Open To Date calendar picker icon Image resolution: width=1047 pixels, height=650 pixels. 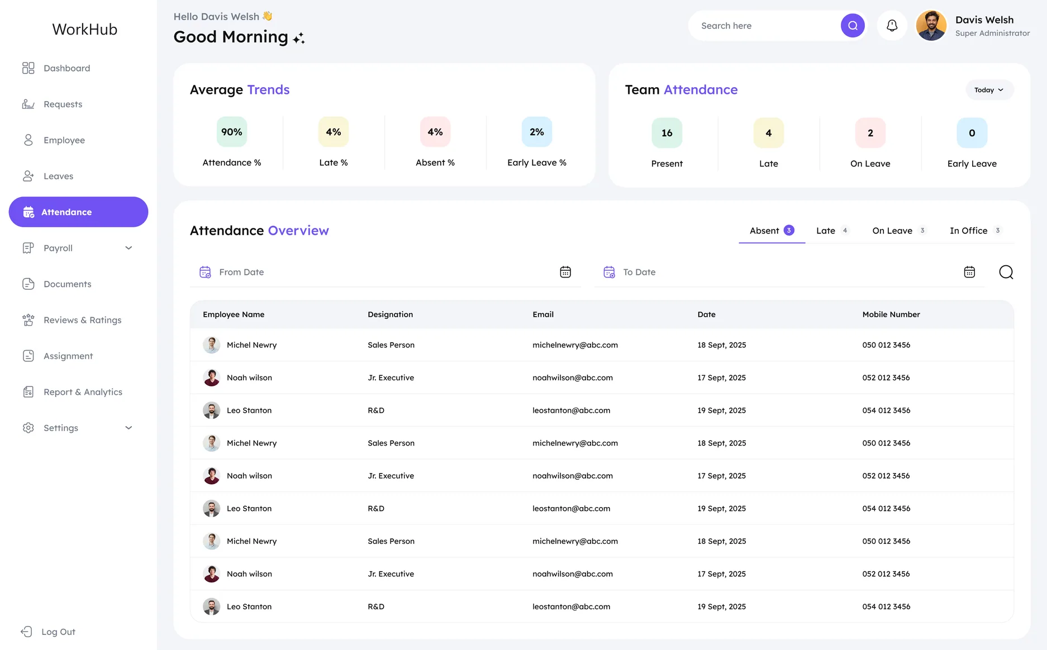(969, 272)
